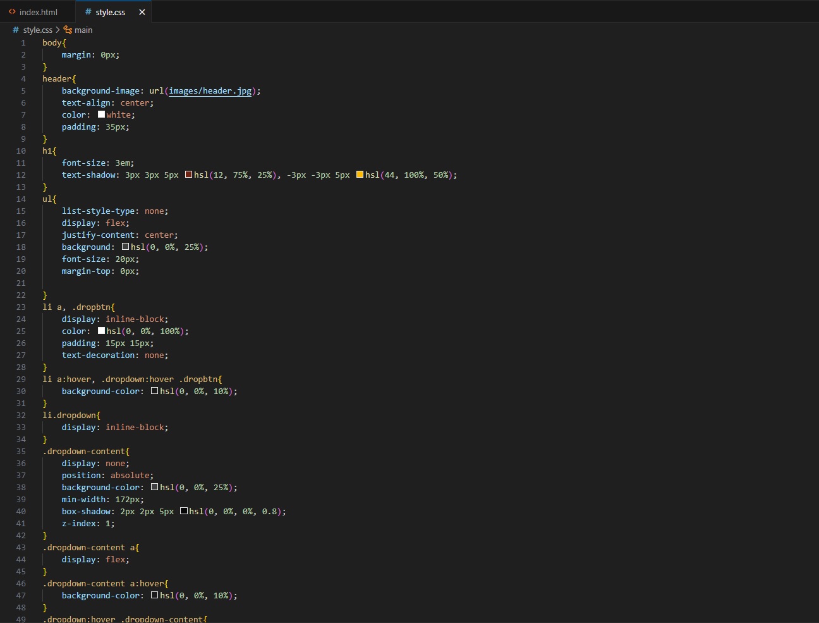The width and height of the screenshot is (819, 623).
Task: Click white color swatch on line 7
Action: [101, 114]
